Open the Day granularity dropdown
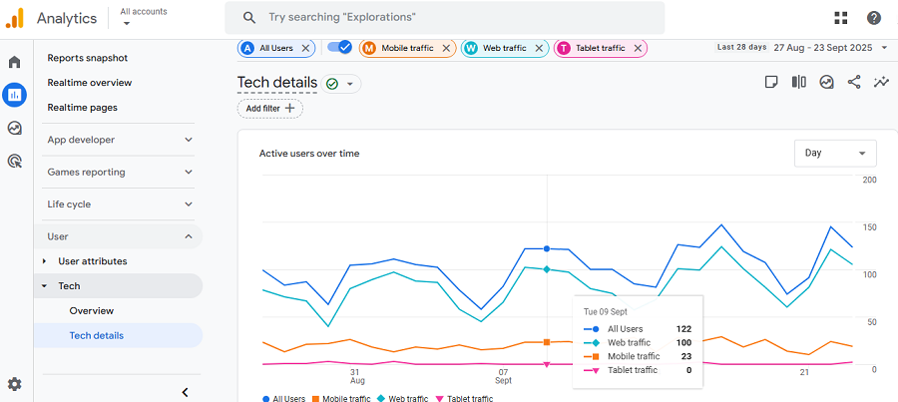Screen dimensions: 898x402 tap(835, 153)
